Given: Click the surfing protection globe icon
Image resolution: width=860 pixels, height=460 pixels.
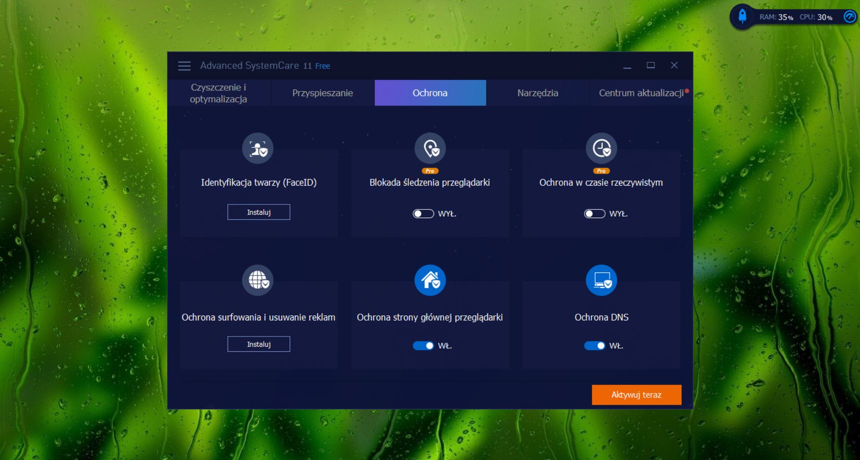Looking at the screenshot, I should pyautogui.click(x=258, y=280).
